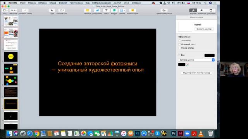Open the Воспроизведение menu
Image resolution: width=248 pixels, height=139 pixels.
click(x=102, y=3)
